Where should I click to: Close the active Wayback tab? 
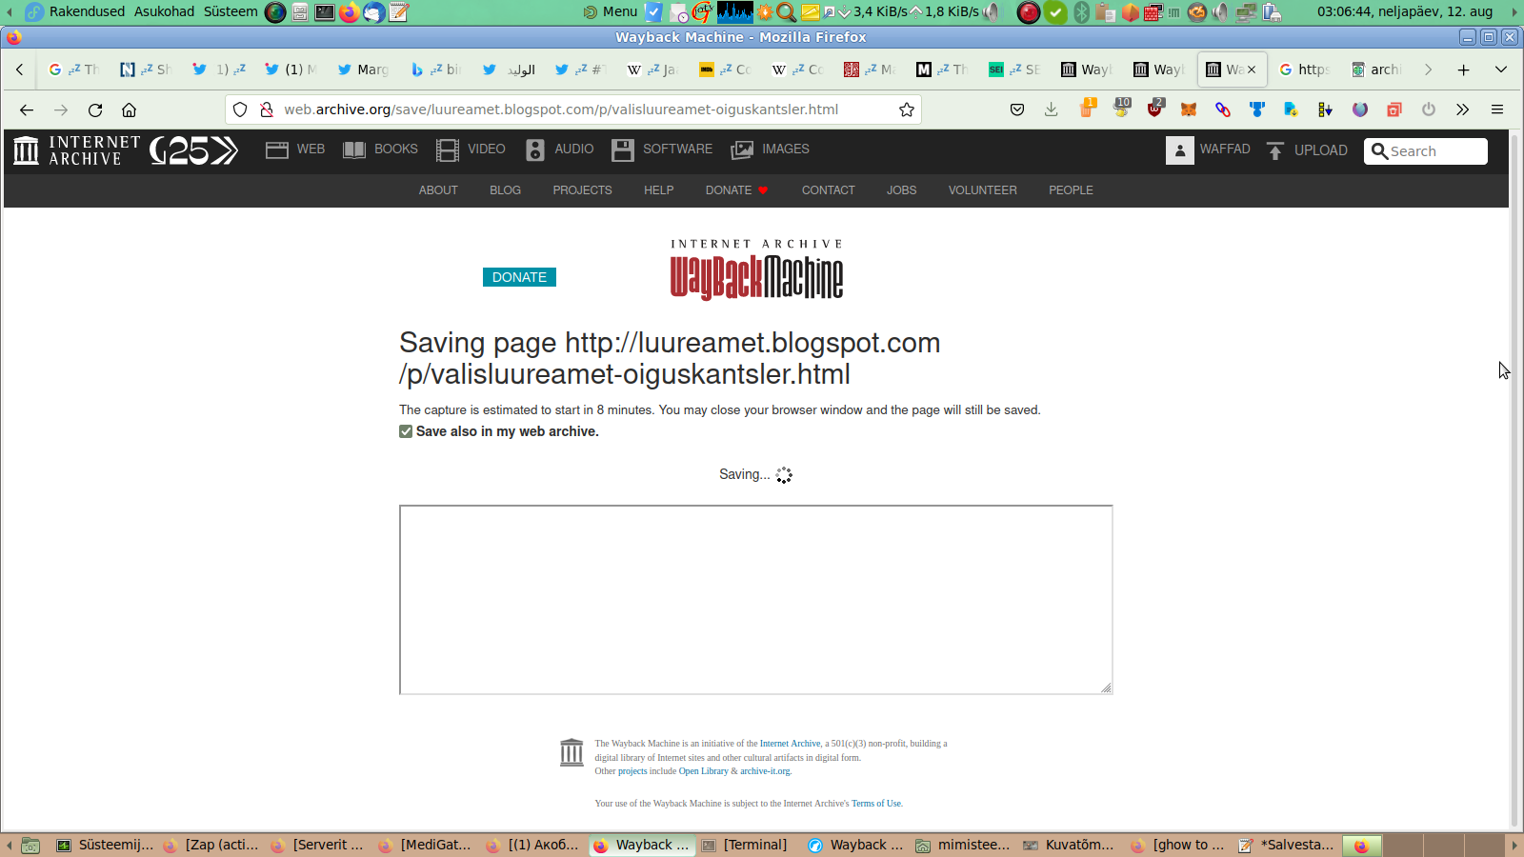[x=1252, y=70]
